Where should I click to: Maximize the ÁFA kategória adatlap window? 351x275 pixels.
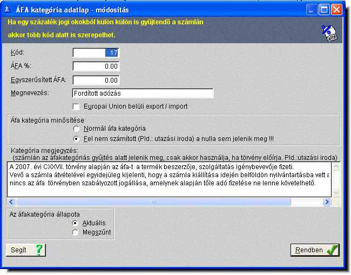coord(324,10)
